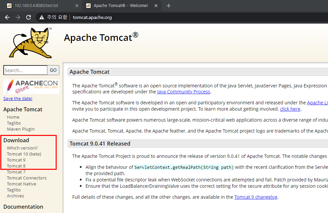Image resolution: width=328 pixels, height=213 pixels.
Task: Click the favicon of the Apache Tomcat tab
Action: [88, 6]
